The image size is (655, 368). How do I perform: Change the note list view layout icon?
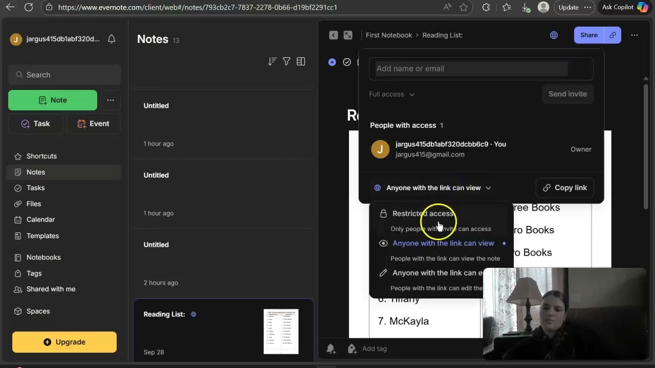coord(301,61)
